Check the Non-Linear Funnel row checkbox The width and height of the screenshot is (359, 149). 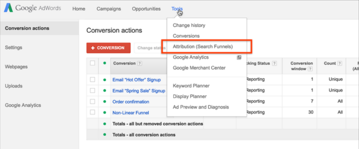92,112
